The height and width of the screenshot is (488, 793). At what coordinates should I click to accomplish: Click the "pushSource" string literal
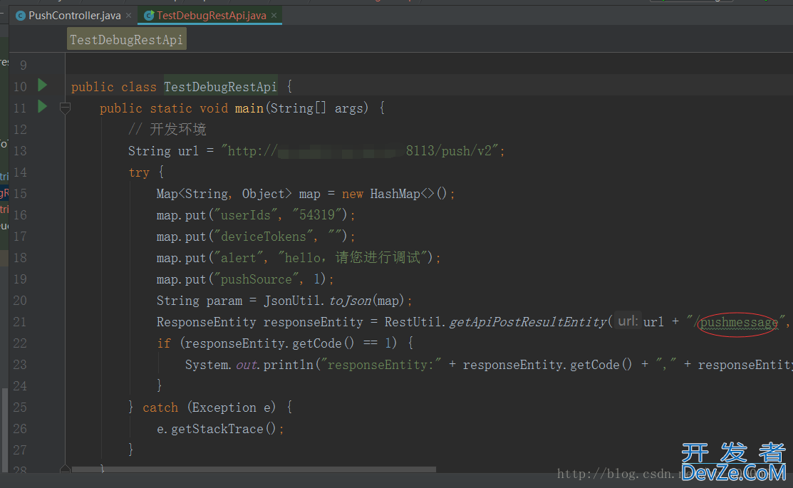pos(256,279)
